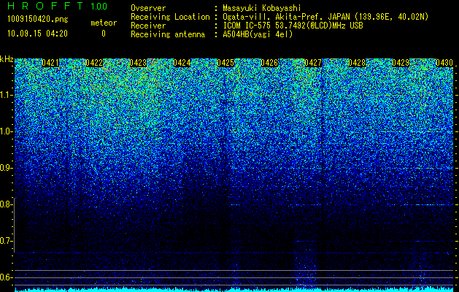
Task: Click the 0429 time marker
Action: point(401,62)
